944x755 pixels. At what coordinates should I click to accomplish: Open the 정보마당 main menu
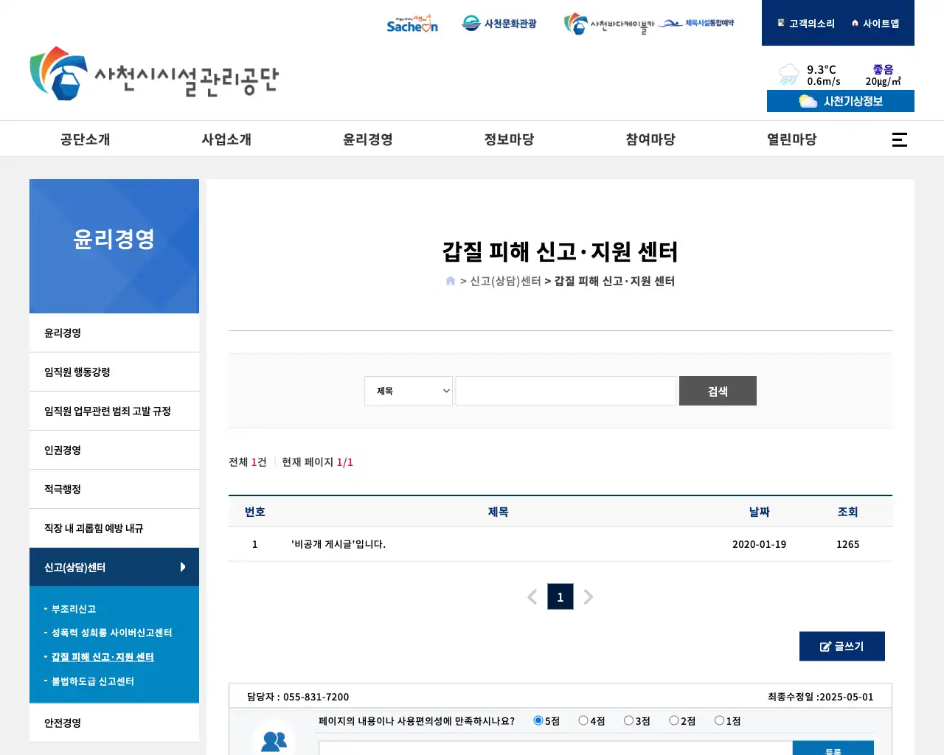click(510, 139)
